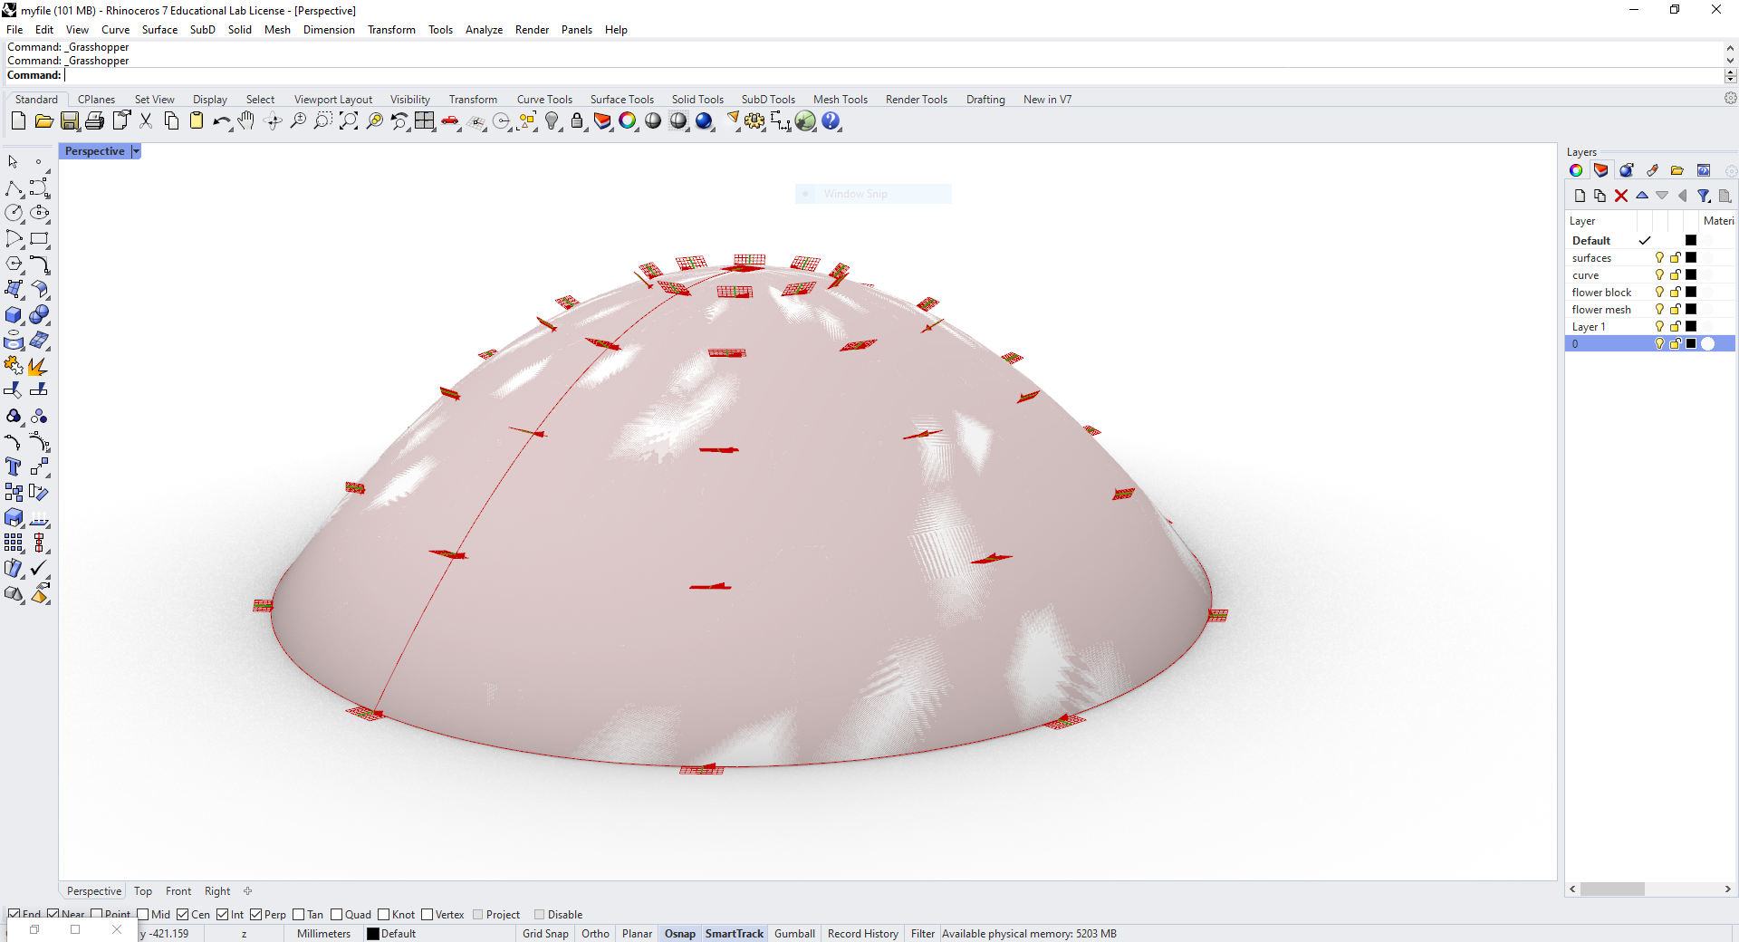Choose the Circle tool in left sidebar
1739x942 pixels.
tap(14, 213)
